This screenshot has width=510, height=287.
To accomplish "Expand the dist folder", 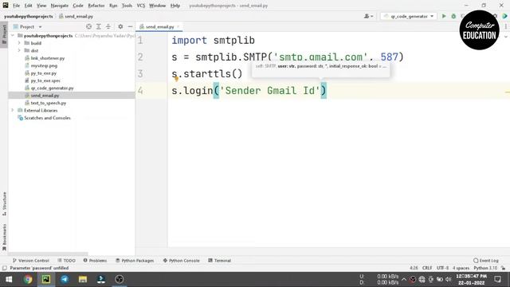I will pyautogui.click(x=19, y=50).
